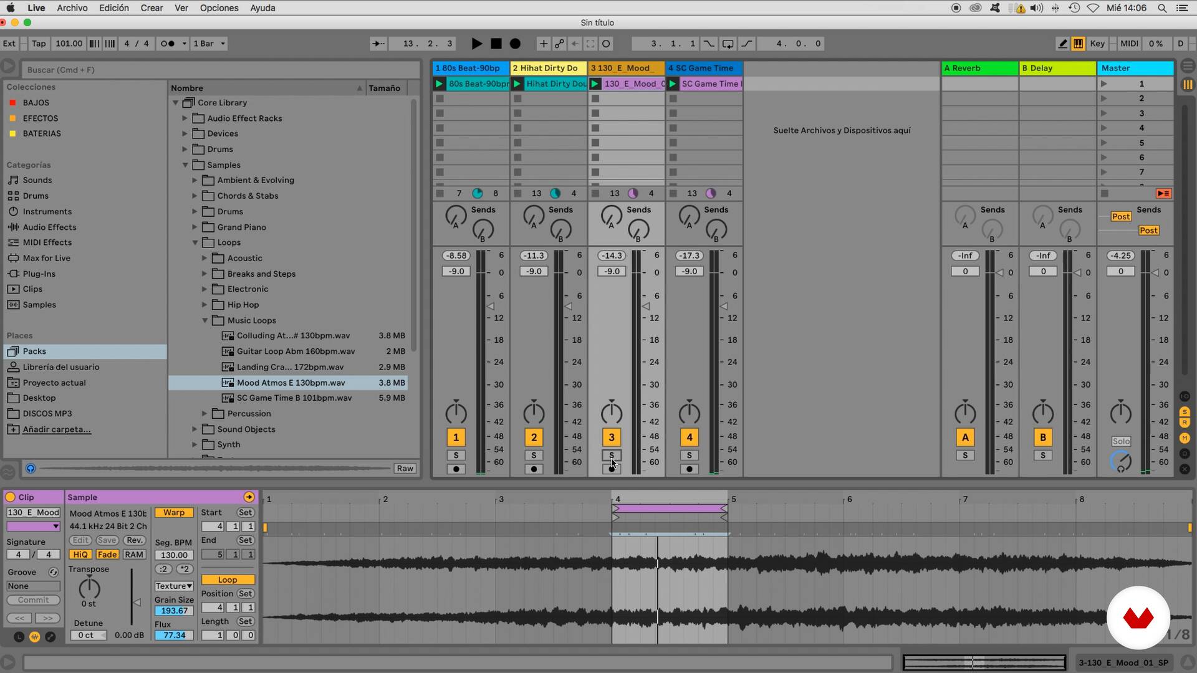Start playback with the Play button

[476, 44]
